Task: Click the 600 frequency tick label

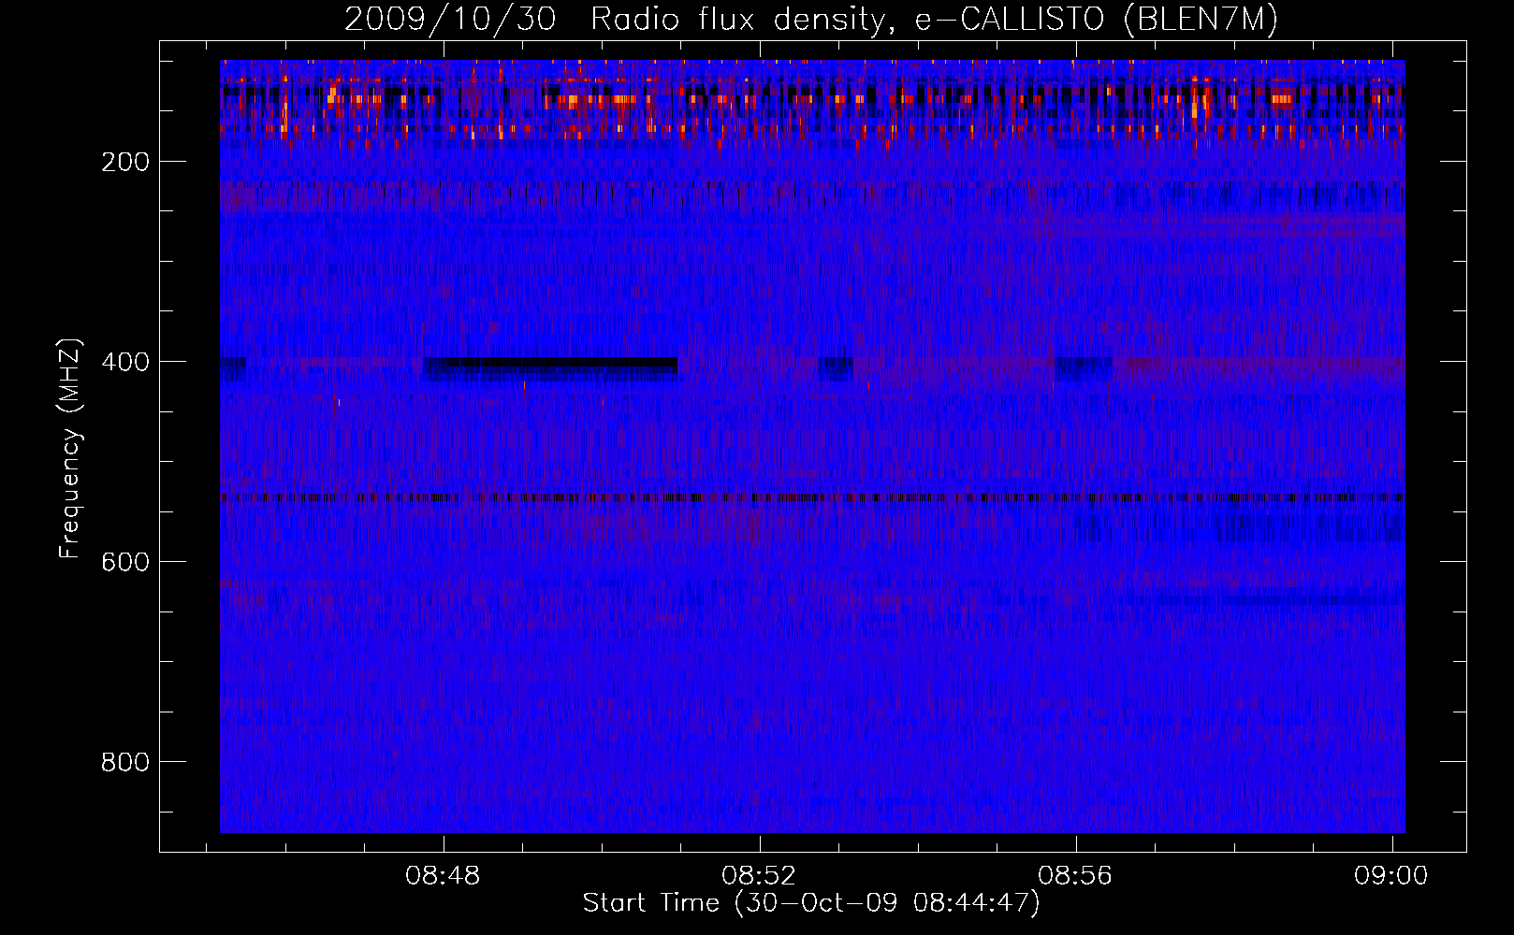Action: 125,562
